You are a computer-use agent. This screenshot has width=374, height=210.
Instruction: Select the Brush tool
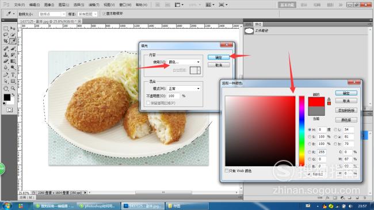pyautogui.click(x=13, y=48)
